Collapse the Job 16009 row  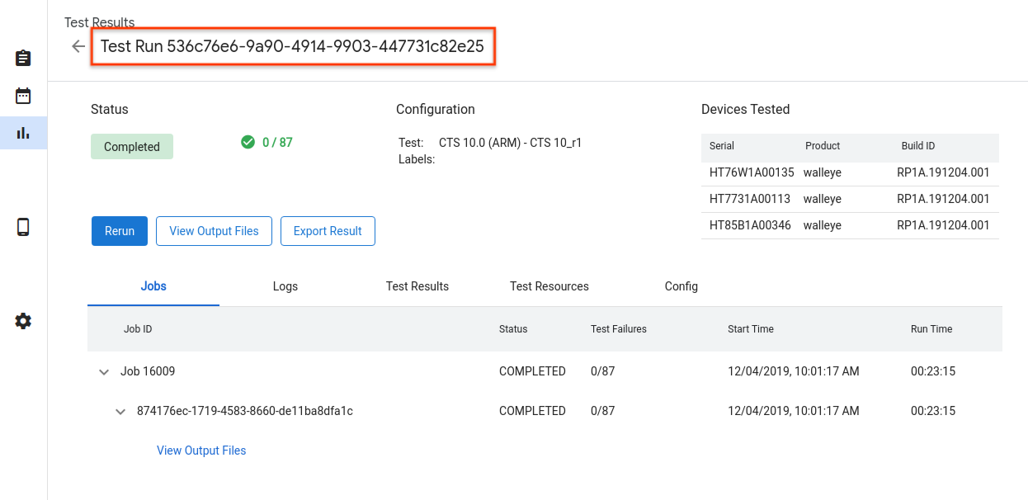(104, 372)
